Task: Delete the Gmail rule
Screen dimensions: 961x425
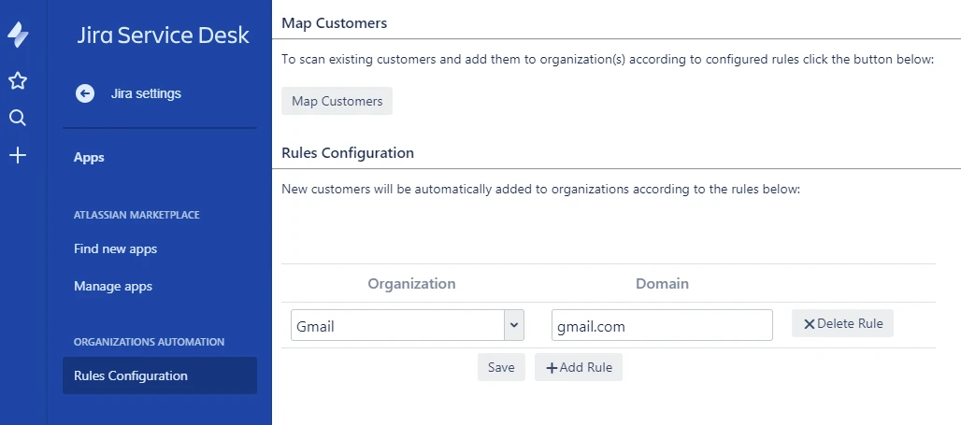Action: tap(842, 323)
